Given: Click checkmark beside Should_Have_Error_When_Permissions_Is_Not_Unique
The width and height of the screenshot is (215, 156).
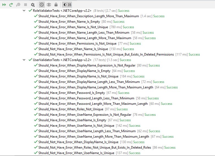Looking at the screenshot, I should click(36, 43).
